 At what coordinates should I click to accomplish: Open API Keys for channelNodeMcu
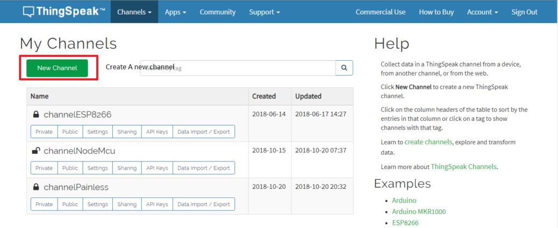point(157,168)
